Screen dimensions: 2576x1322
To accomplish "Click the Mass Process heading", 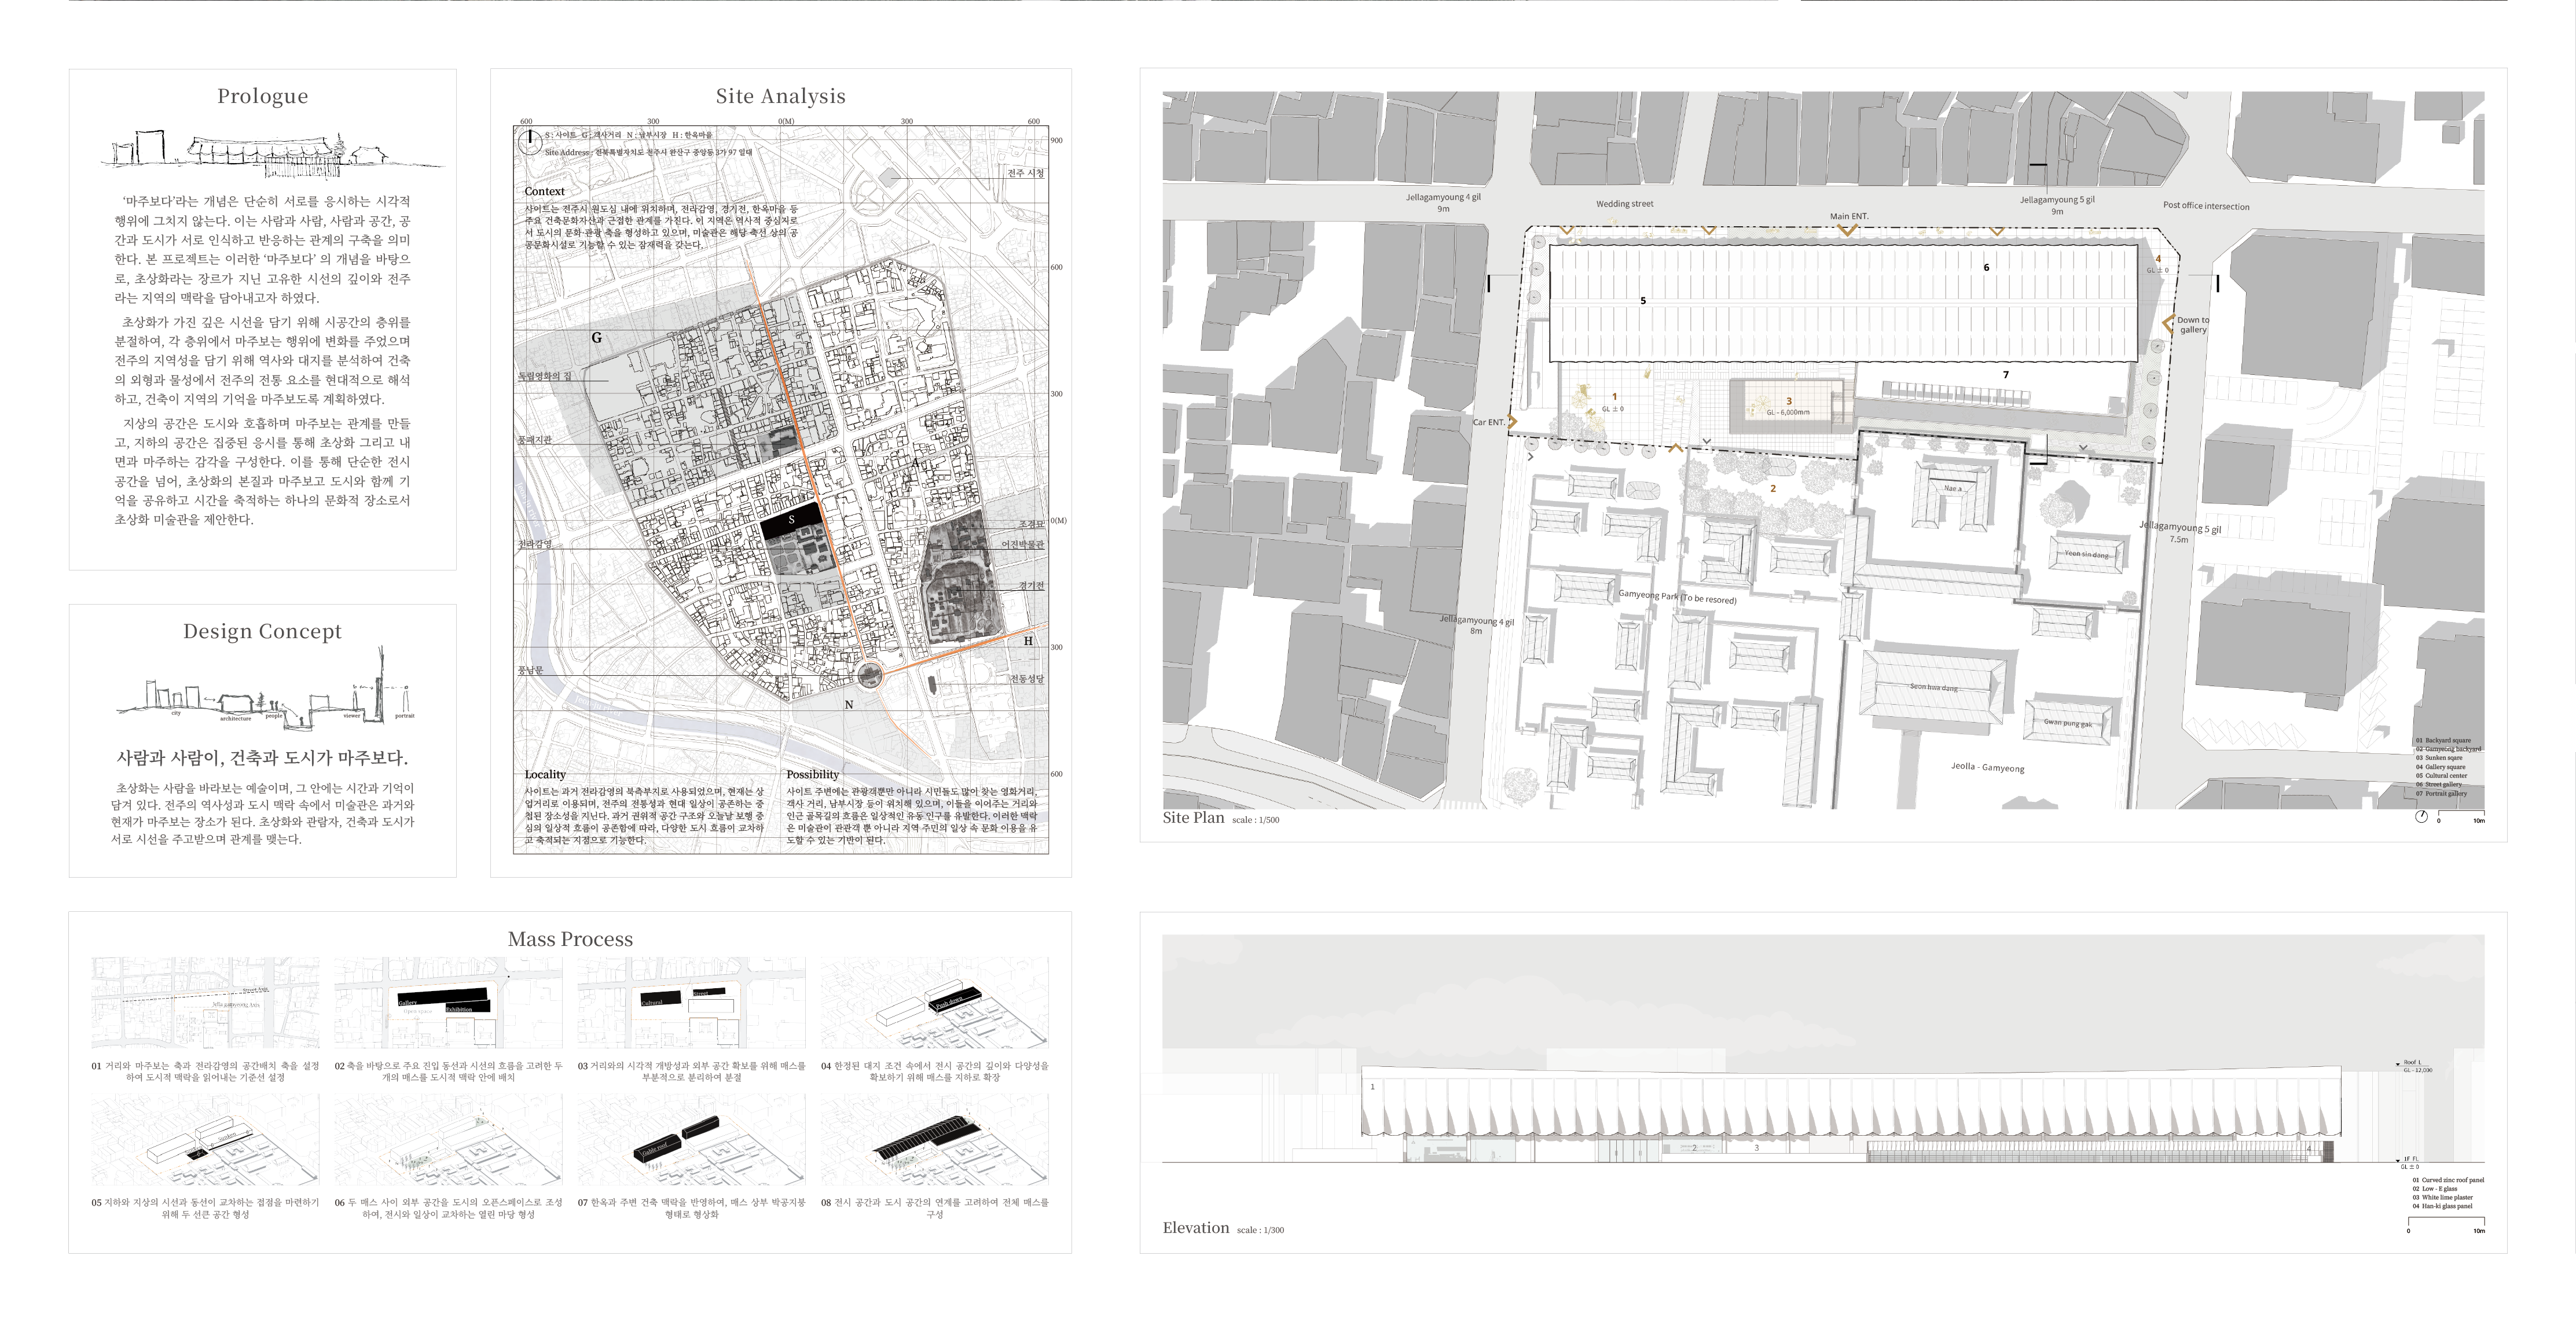I will click(x=570, y=940).
